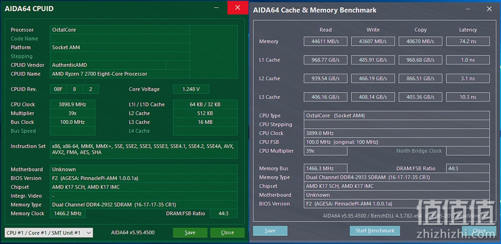Select AMD Ryzen 7 2700 CPUID Name
501x244 pixels.
[120, 74]
